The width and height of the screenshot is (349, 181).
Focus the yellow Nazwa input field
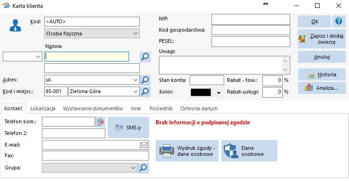(x=87, y=57)
